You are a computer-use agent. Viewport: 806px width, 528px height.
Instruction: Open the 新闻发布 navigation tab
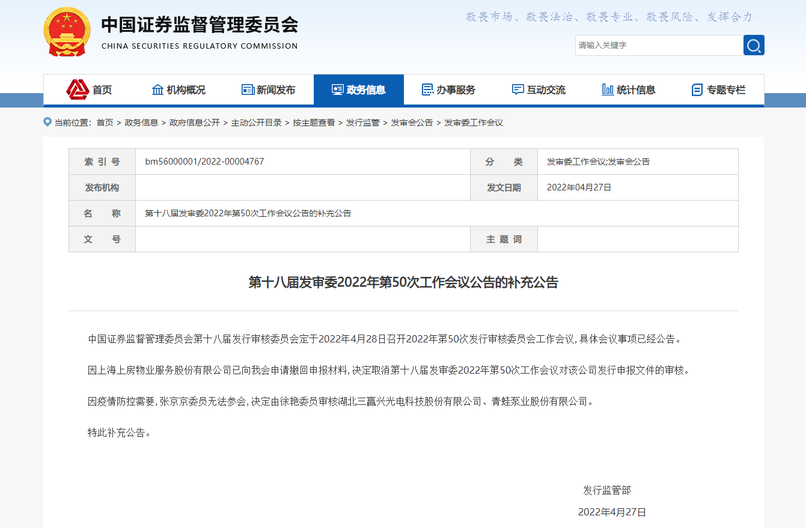(269, 90)
